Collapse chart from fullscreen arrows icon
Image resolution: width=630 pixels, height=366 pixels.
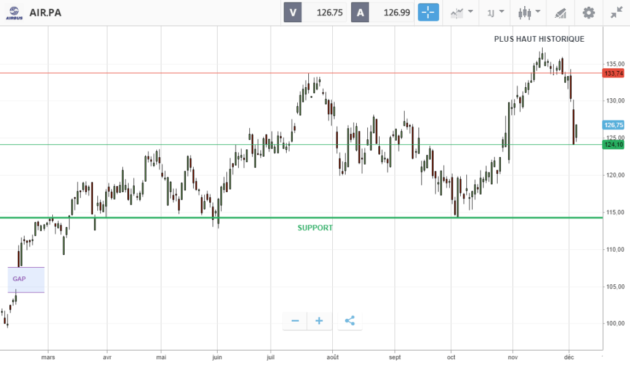616,13
